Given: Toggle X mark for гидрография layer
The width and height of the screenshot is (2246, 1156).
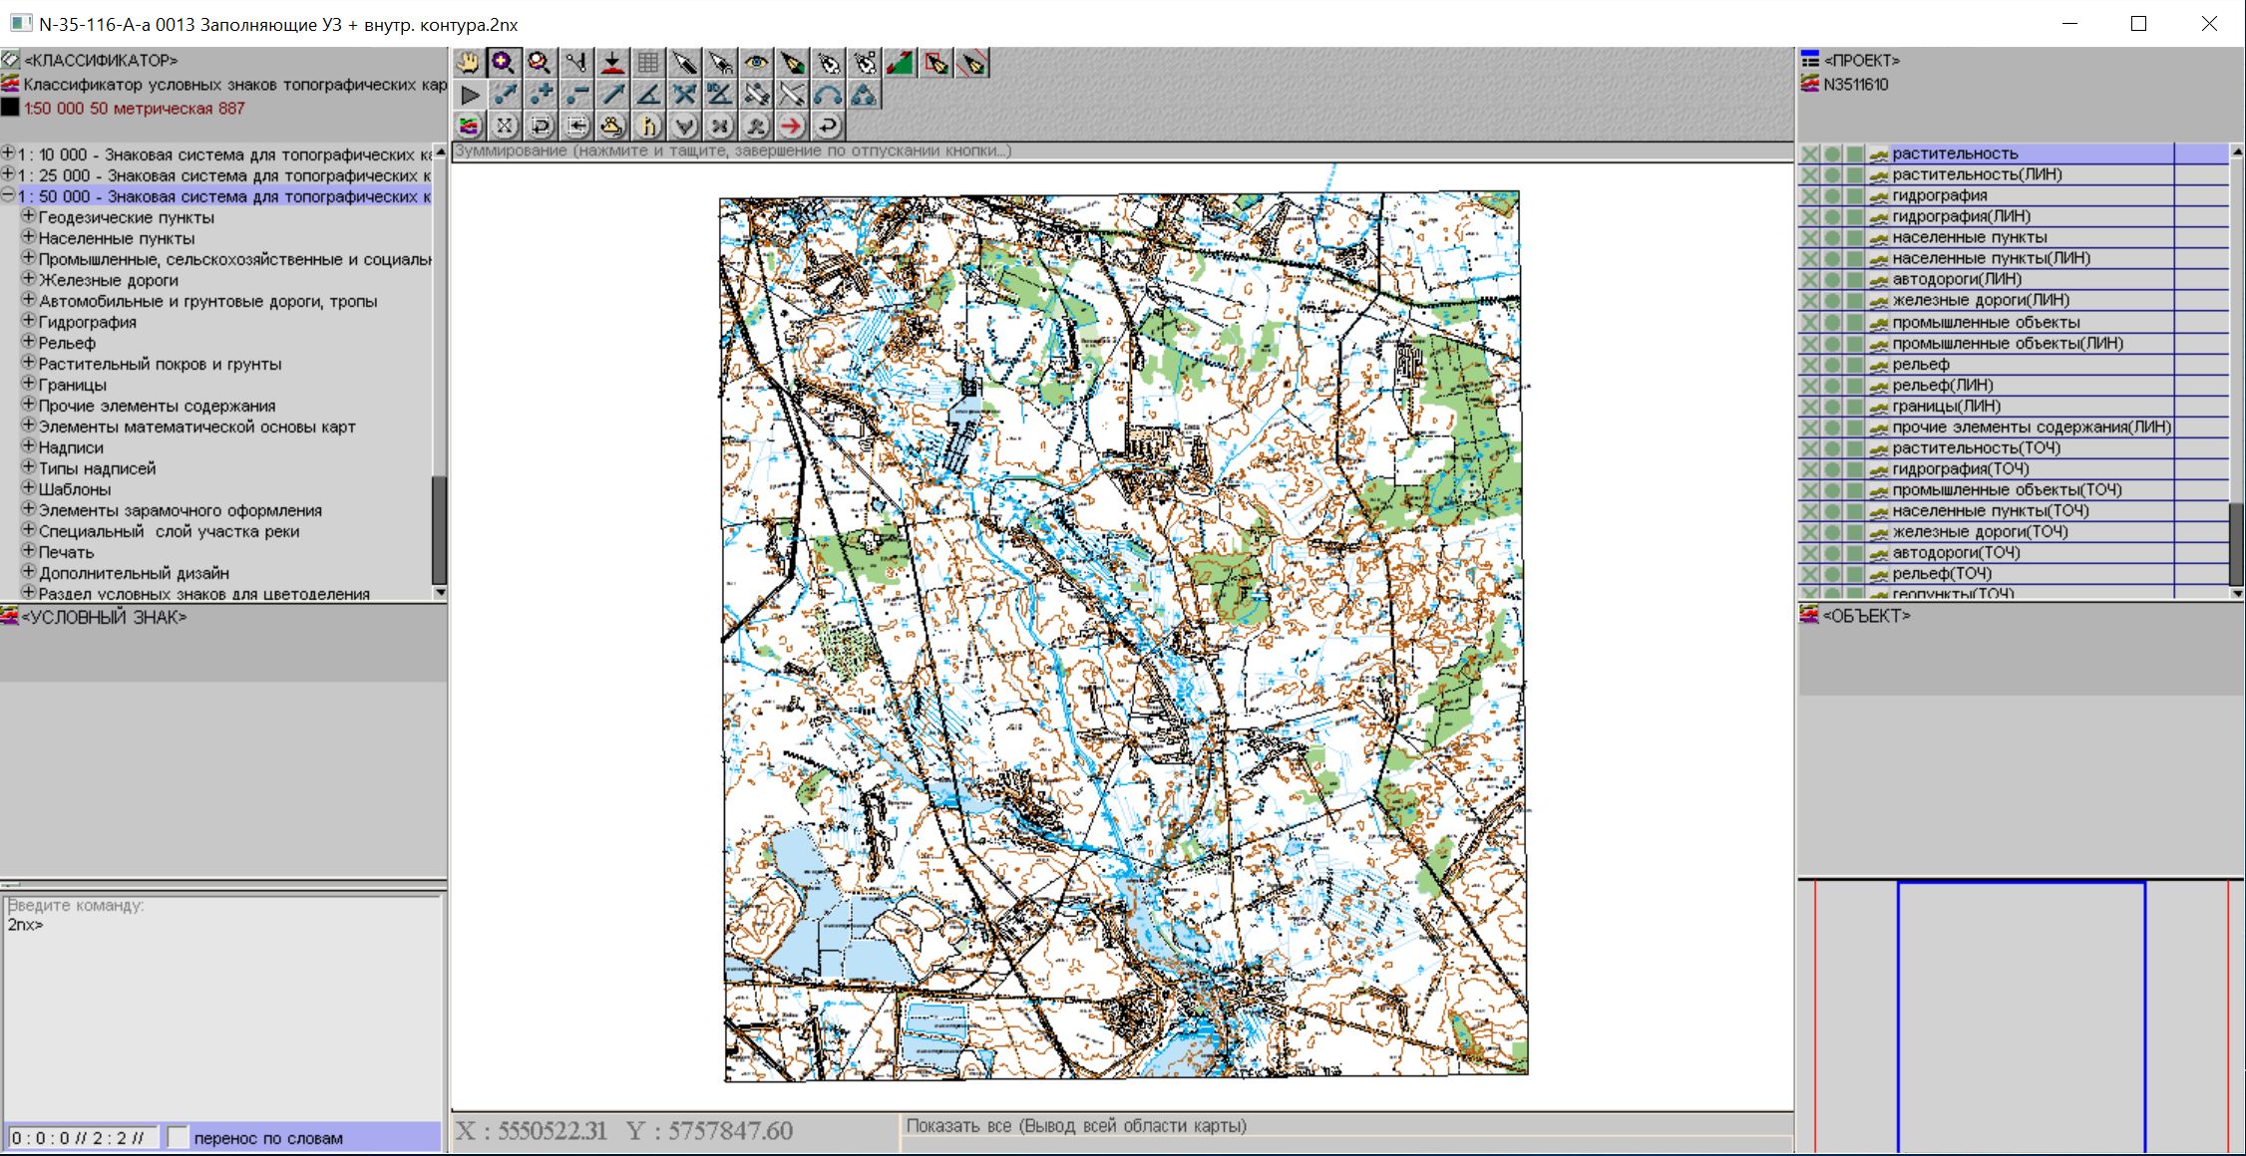Looking at the screenshot, I should 1810,196.
